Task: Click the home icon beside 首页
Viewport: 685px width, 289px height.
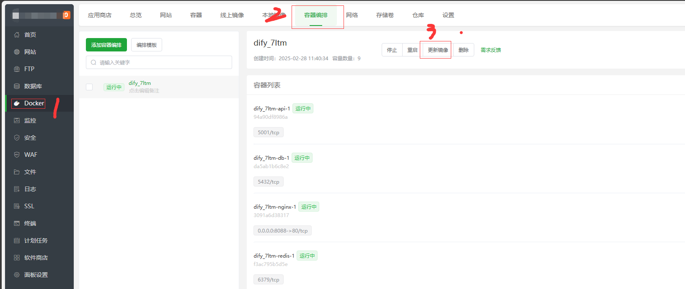Action: pyautogui.click(x=17, y=35)
